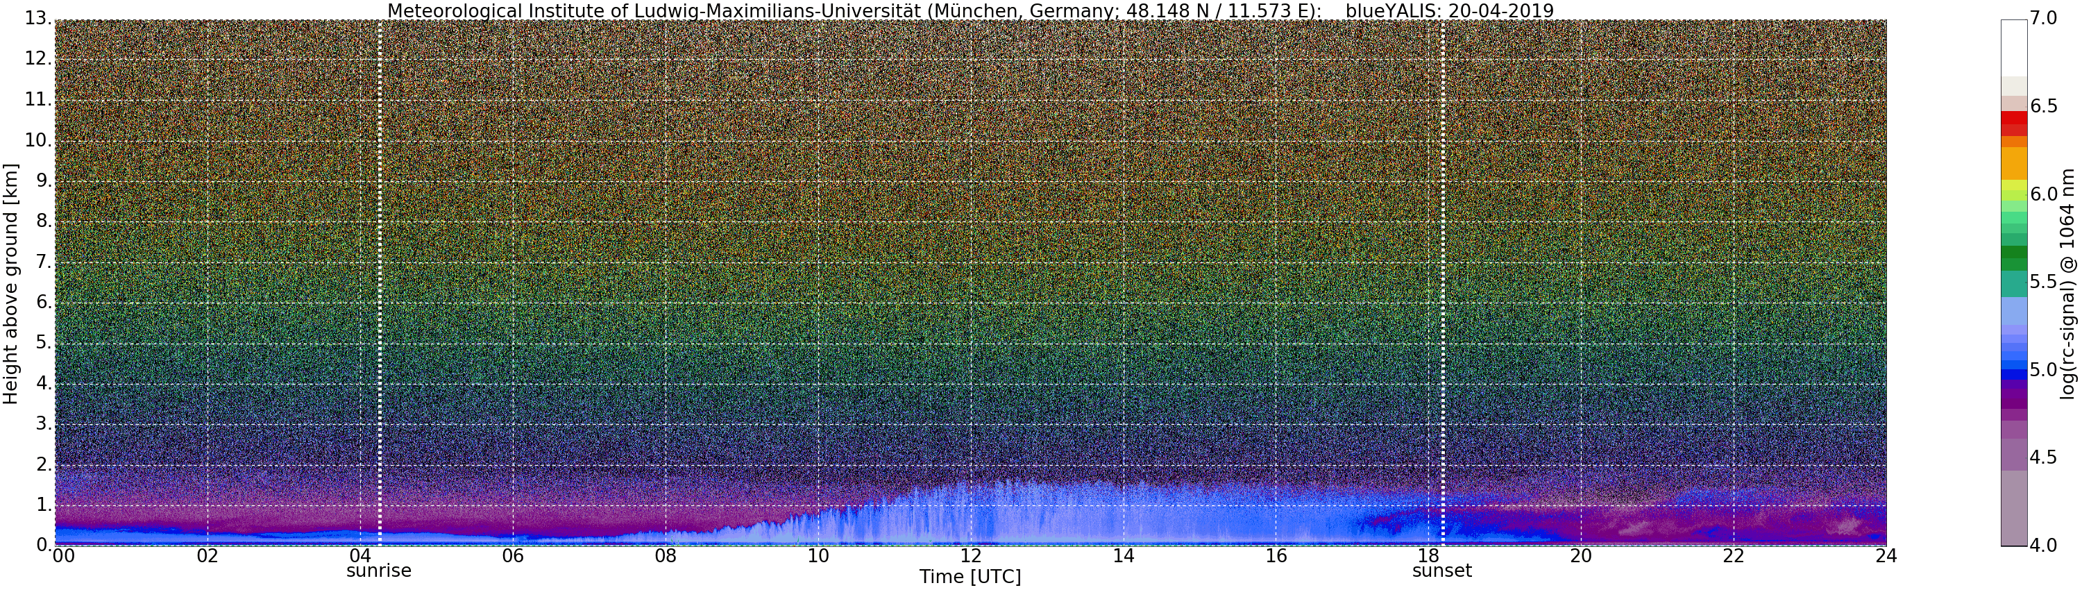Screen dimensions: 2082x590
Task: Click the x-axis tick label '06'
Action: (512, 555)
